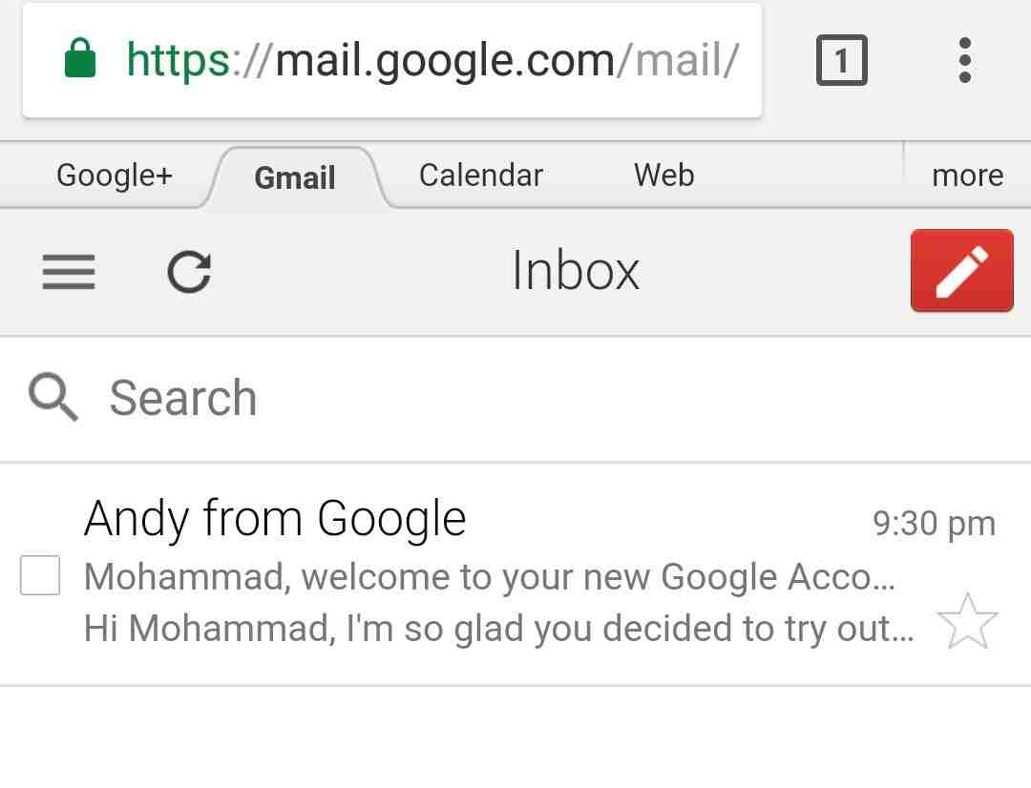
Task: Star the email from Andy from Google
Action: coord(967,621)
